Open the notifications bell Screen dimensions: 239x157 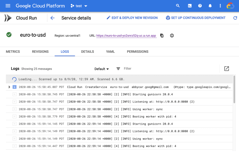210,6
